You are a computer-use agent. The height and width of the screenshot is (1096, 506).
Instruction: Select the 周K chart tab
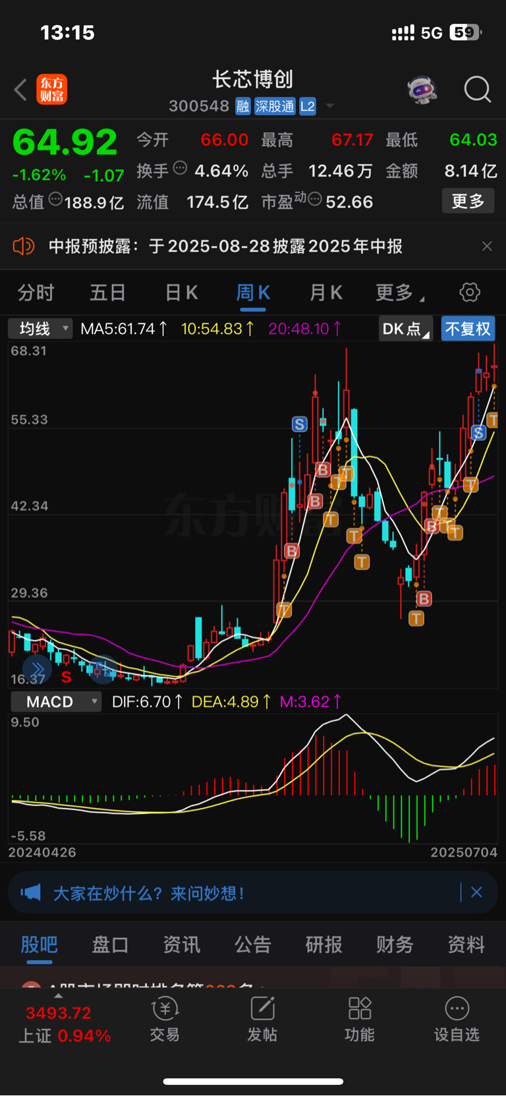tap(253, 293)
